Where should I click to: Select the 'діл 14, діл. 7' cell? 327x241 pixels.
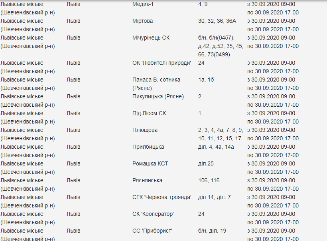pyautogui.click(x=214, y=197)
